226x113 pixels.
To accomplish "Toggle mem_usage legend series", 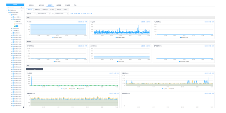I will coord(121,62).
